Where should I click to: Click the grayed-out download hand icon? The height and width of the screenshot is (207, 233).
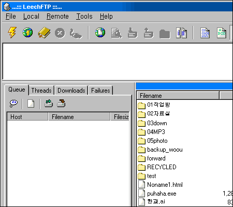(133, 33)
